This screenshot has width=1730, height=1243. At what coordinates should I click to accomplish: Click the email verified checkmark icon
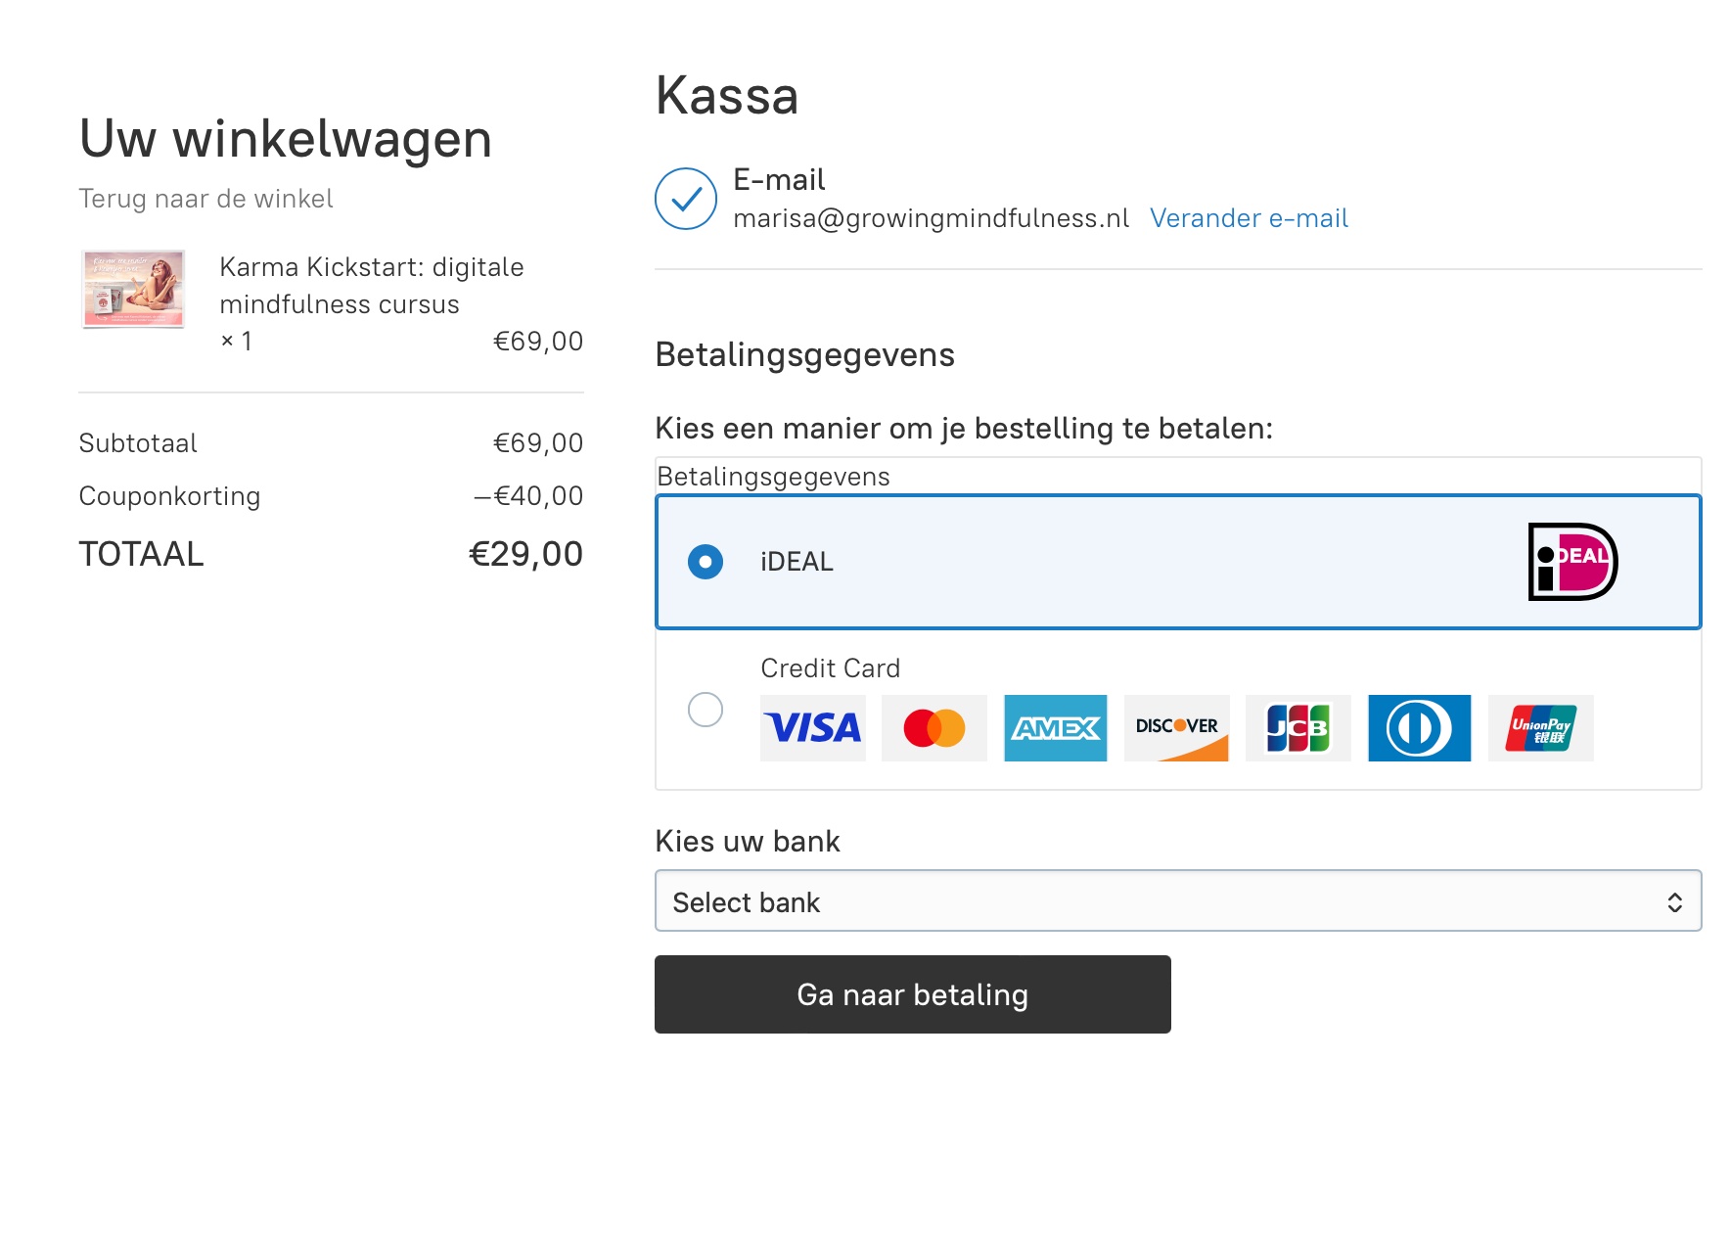[686, 199]
